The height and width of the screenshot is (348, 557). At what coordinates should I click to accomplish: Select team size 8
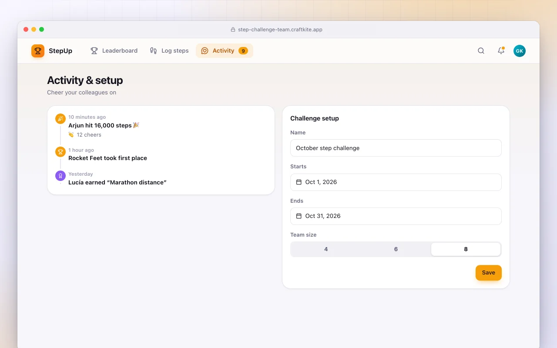pos(466,249)
